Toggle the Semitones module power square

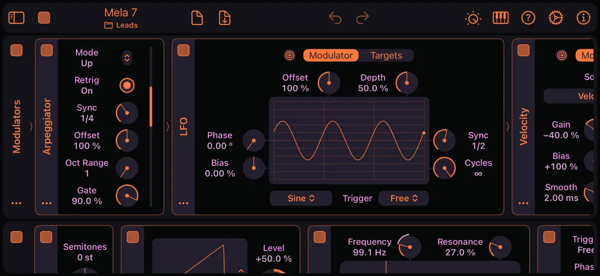(46, 237)
